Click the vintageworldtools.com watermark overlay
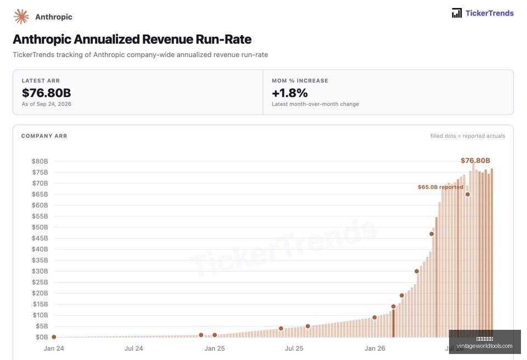 pos(485,342)
